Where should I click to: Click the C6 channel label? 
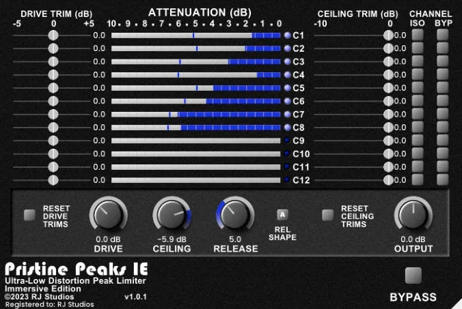point(299,101)
